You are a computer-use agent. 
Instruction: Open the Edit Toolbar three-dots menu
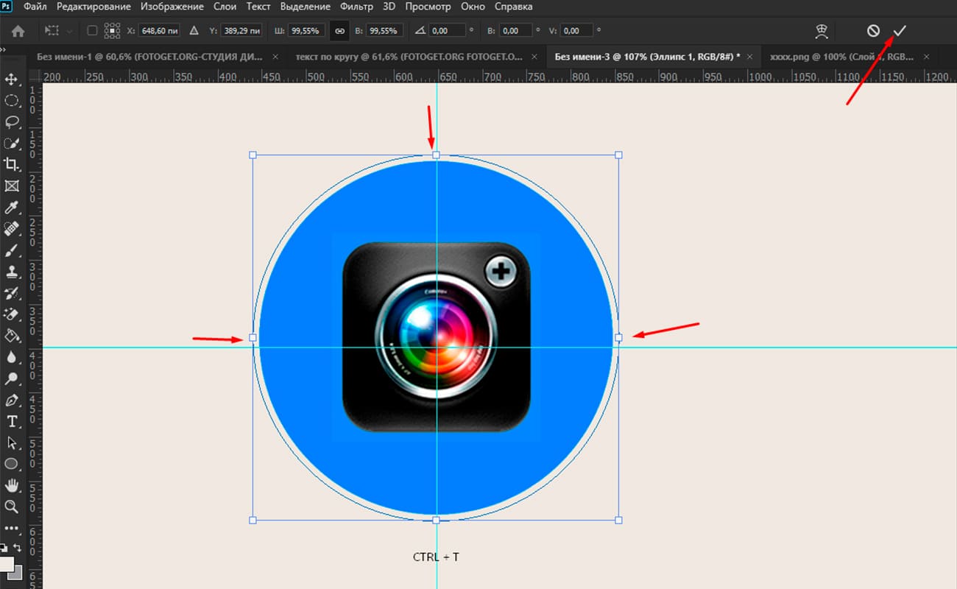(12, 529)
